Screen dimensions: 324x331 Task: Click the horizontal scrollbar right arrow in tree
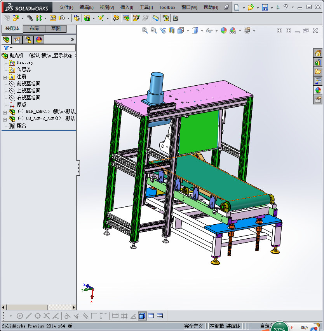(73, 307)
